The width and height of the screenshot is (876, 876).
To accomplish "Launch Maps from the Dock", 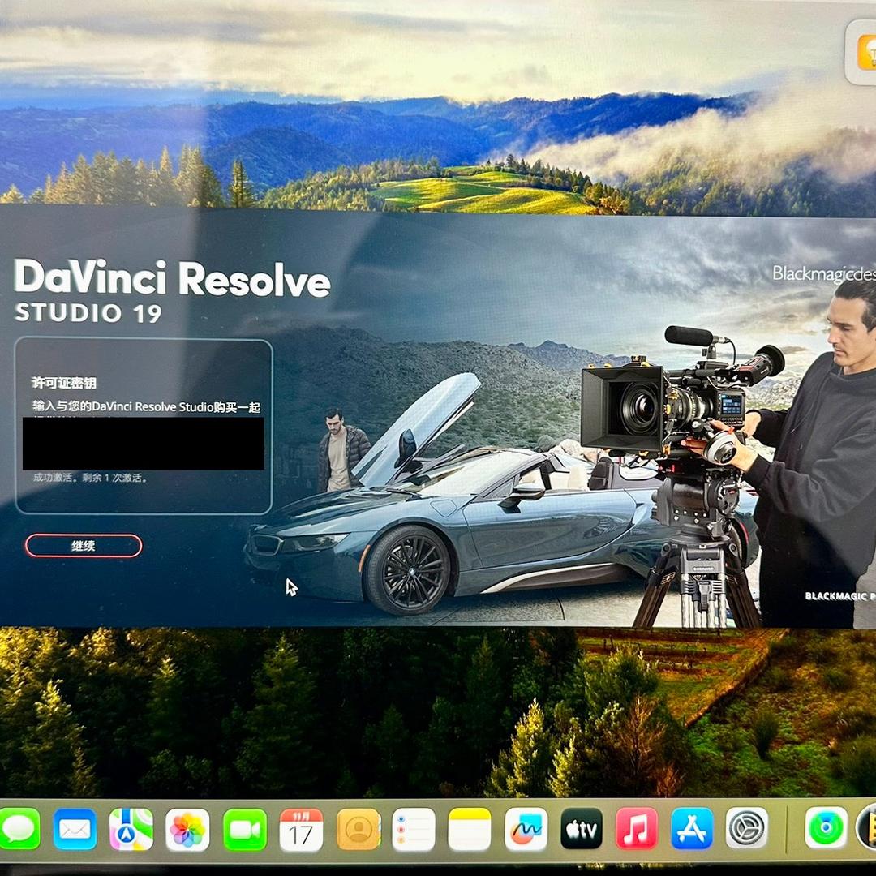I will click(131, 829).
